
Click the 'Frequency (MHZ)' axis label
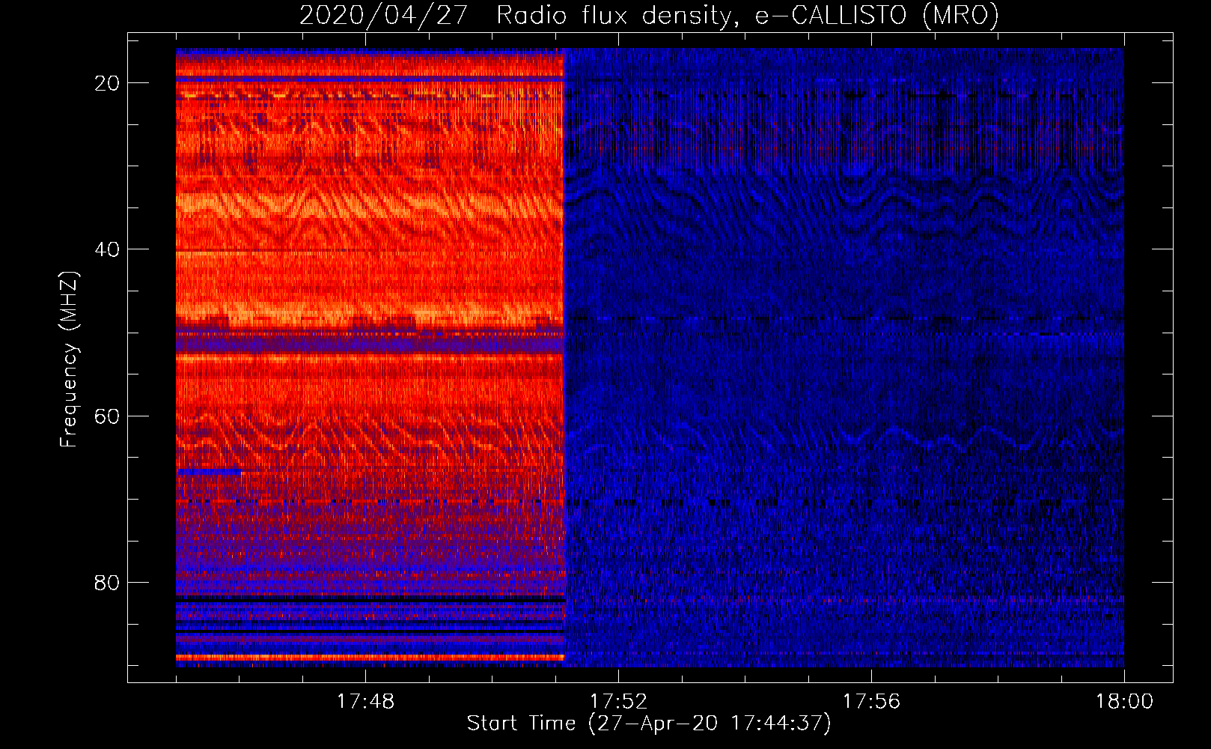pyautogui.click(x=69, y=359)
